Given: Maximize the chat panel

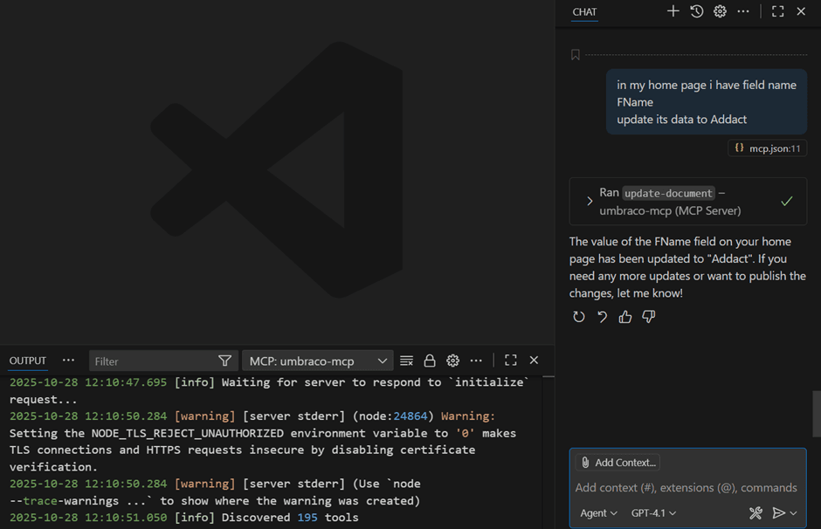Looking at the screenshot, I should click(x=777, y=11).
